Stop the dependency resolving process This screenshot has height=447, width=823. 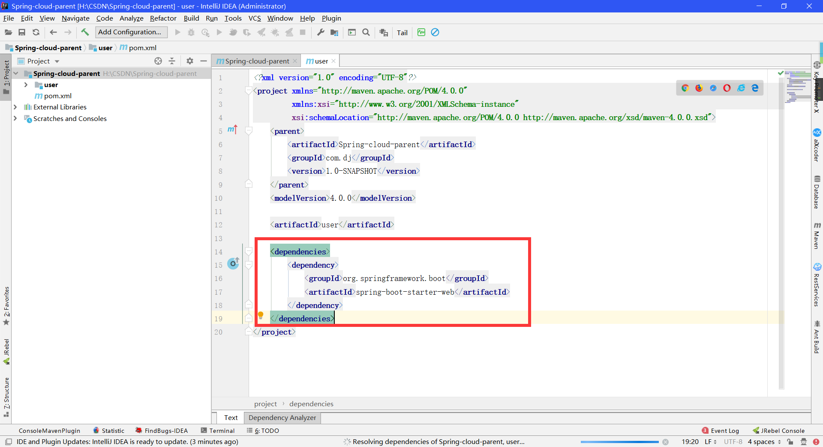(665, 442)
